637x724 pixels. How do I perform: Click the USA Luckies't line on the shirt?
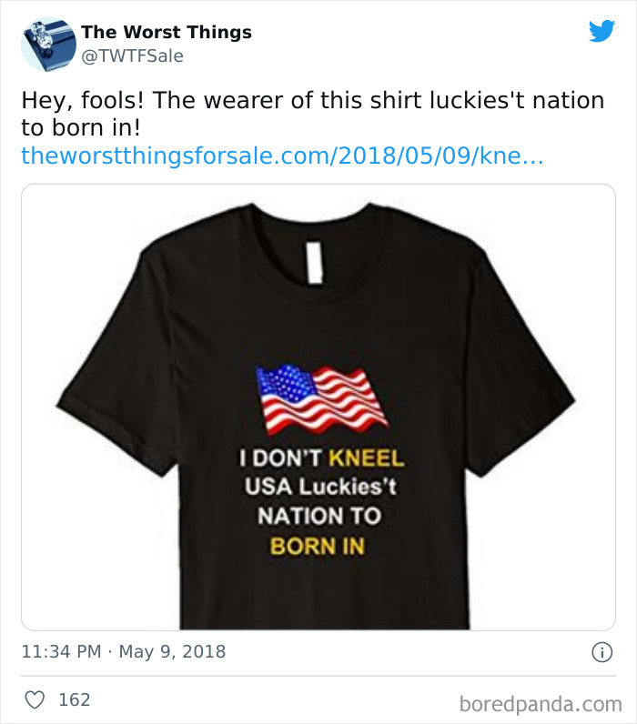pyautogui.click(x=319, y=488)
